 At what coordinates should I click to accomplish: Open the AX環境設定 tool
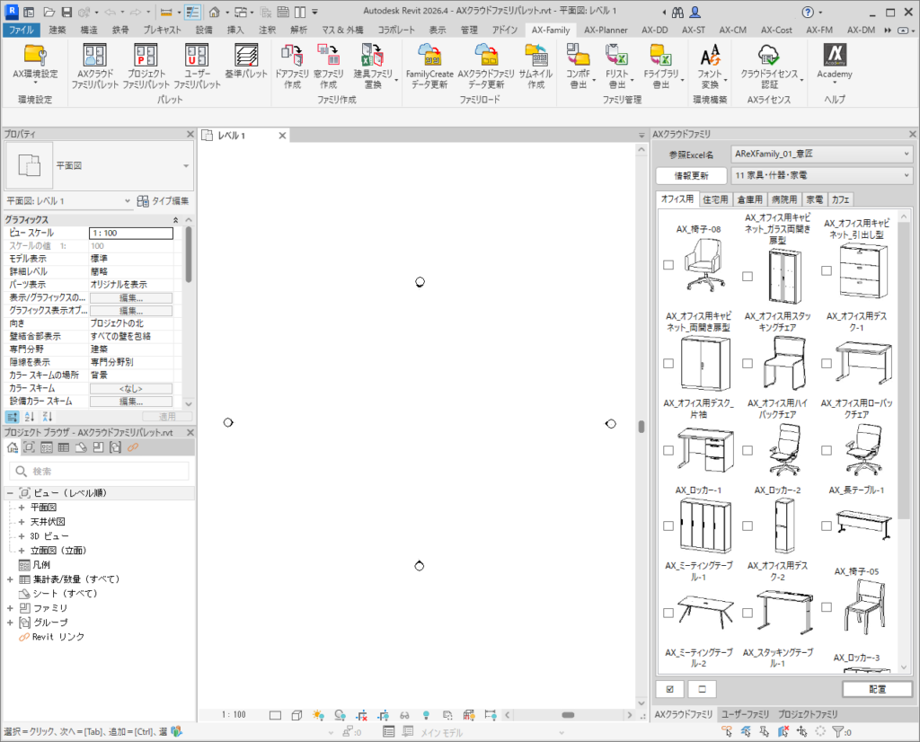pyautogui.click(x=35, y=61)
